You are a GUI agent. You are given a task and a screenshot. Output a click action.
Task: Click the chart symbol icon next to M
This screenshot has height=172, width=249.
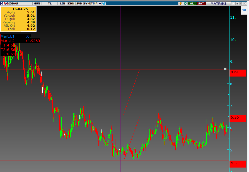(x=7, y=3)
